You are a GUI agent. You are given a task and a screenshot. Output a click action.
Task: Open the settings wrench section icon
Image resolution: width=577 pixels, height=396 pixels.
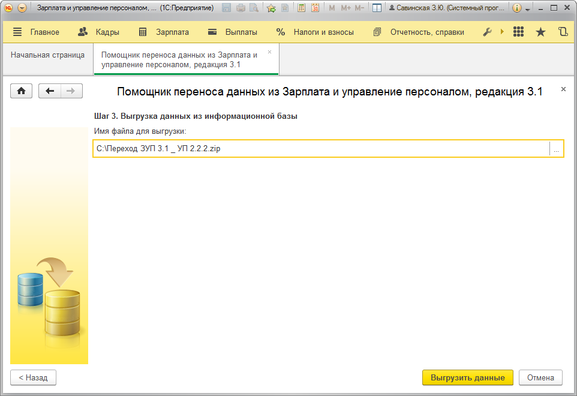coord(487,32)
